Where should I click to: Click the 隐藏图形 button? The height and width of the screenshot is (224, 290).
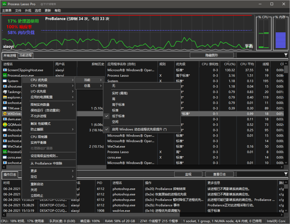click(x=212, y=55)
